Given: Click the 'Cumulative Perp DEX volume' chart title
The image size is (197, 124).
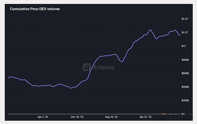Looking at the screenshot, I should tap(35, 9).
